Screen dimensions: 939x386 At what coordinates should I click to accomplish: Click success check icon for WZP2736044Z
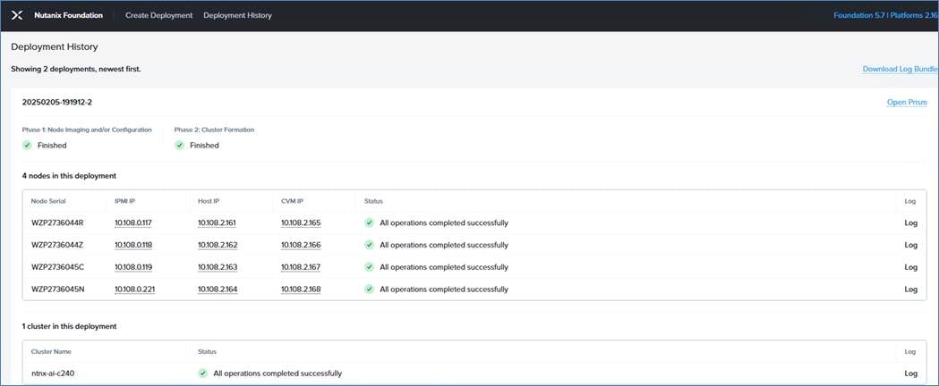[x=370, y=245]
